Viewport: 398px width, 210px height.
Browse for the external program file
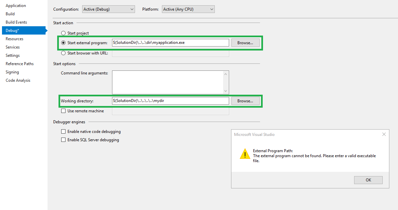pos(245,43)
